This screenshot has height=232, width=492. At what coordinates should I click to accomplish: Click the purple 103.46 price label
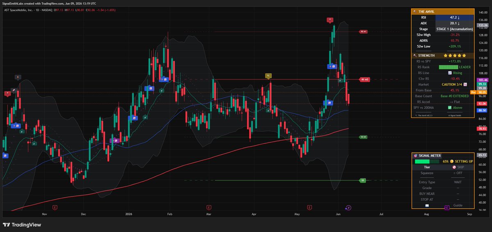pyautogui.click(x=482, y=80)
